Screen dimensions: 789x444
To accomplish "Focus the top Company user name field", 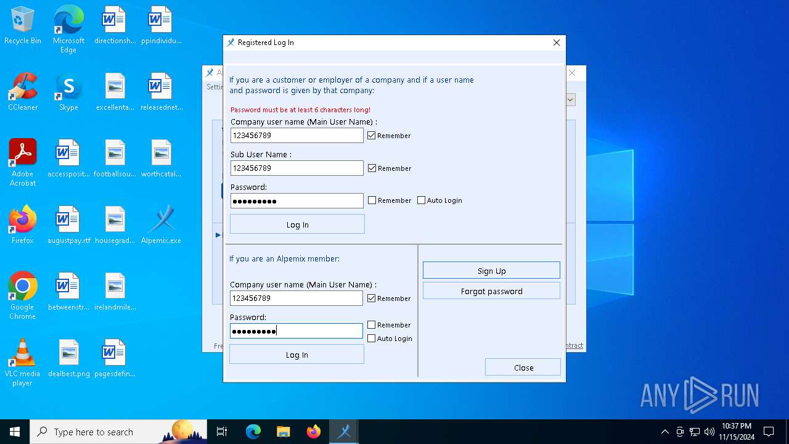I will click(x=296, y=135).
